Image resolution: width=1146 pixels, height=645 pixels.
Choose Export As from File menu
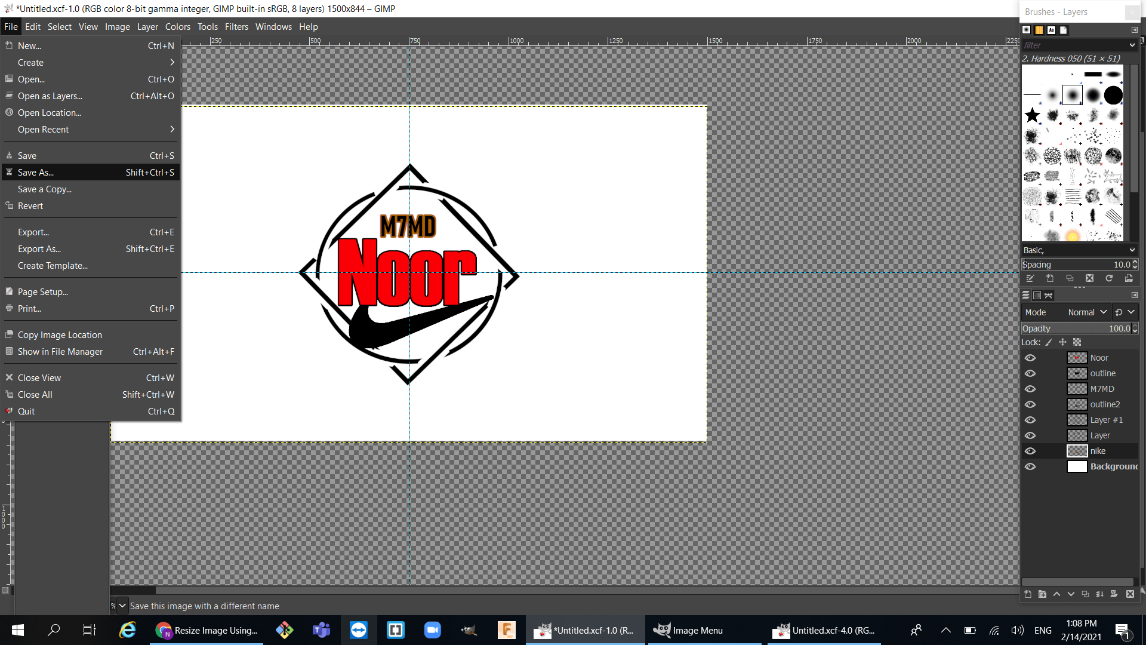click(x=91, y=249)
